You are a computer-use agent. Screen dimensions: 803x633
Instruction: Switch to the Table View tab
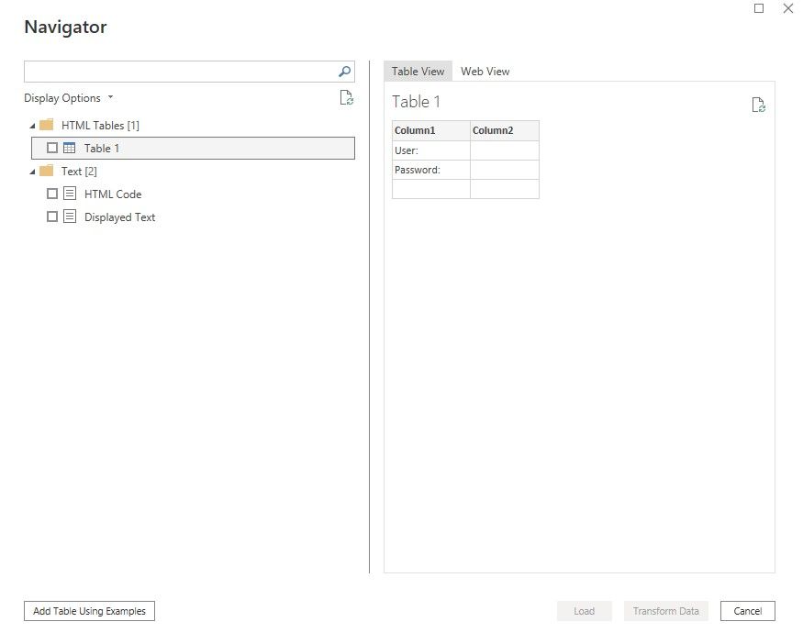pos(418,72)
